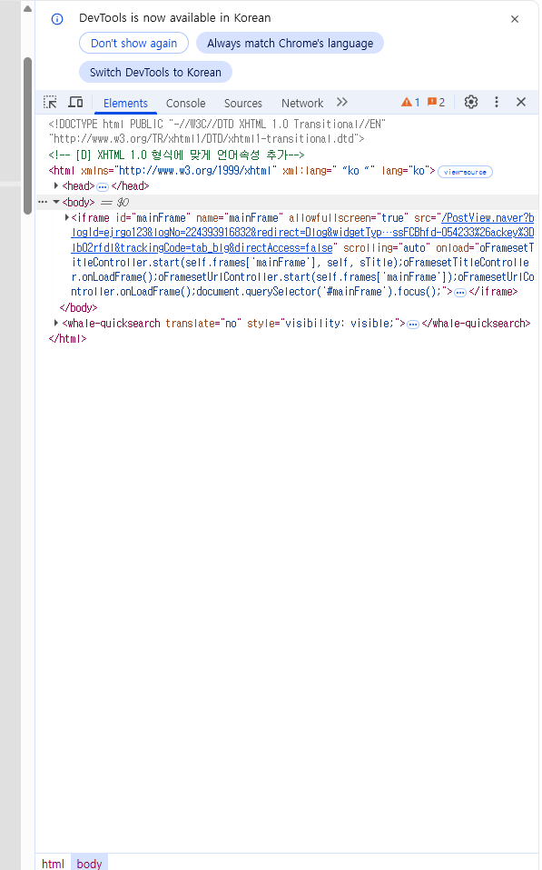Open the three-dot actions beside body row
The width and height of the screenshot is (542, 870).
coord(43,202)
